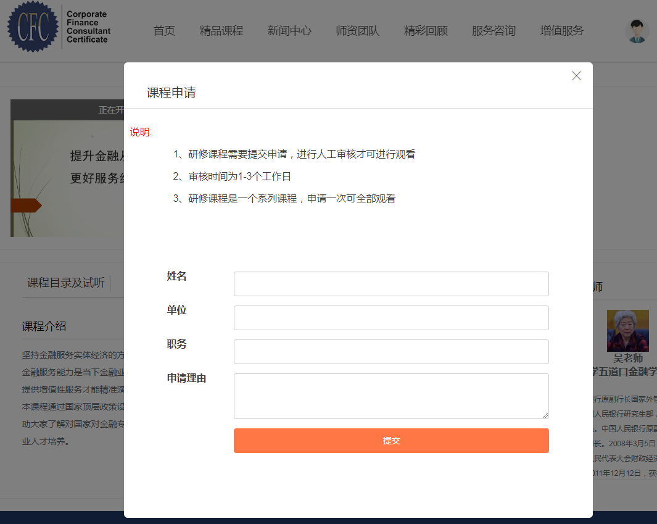Open 服务咨询 in the top menu
Screen dimensions: 657x524
494,31
